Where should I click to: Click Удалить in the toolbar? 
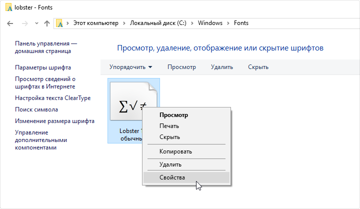(x=222, y=67)
